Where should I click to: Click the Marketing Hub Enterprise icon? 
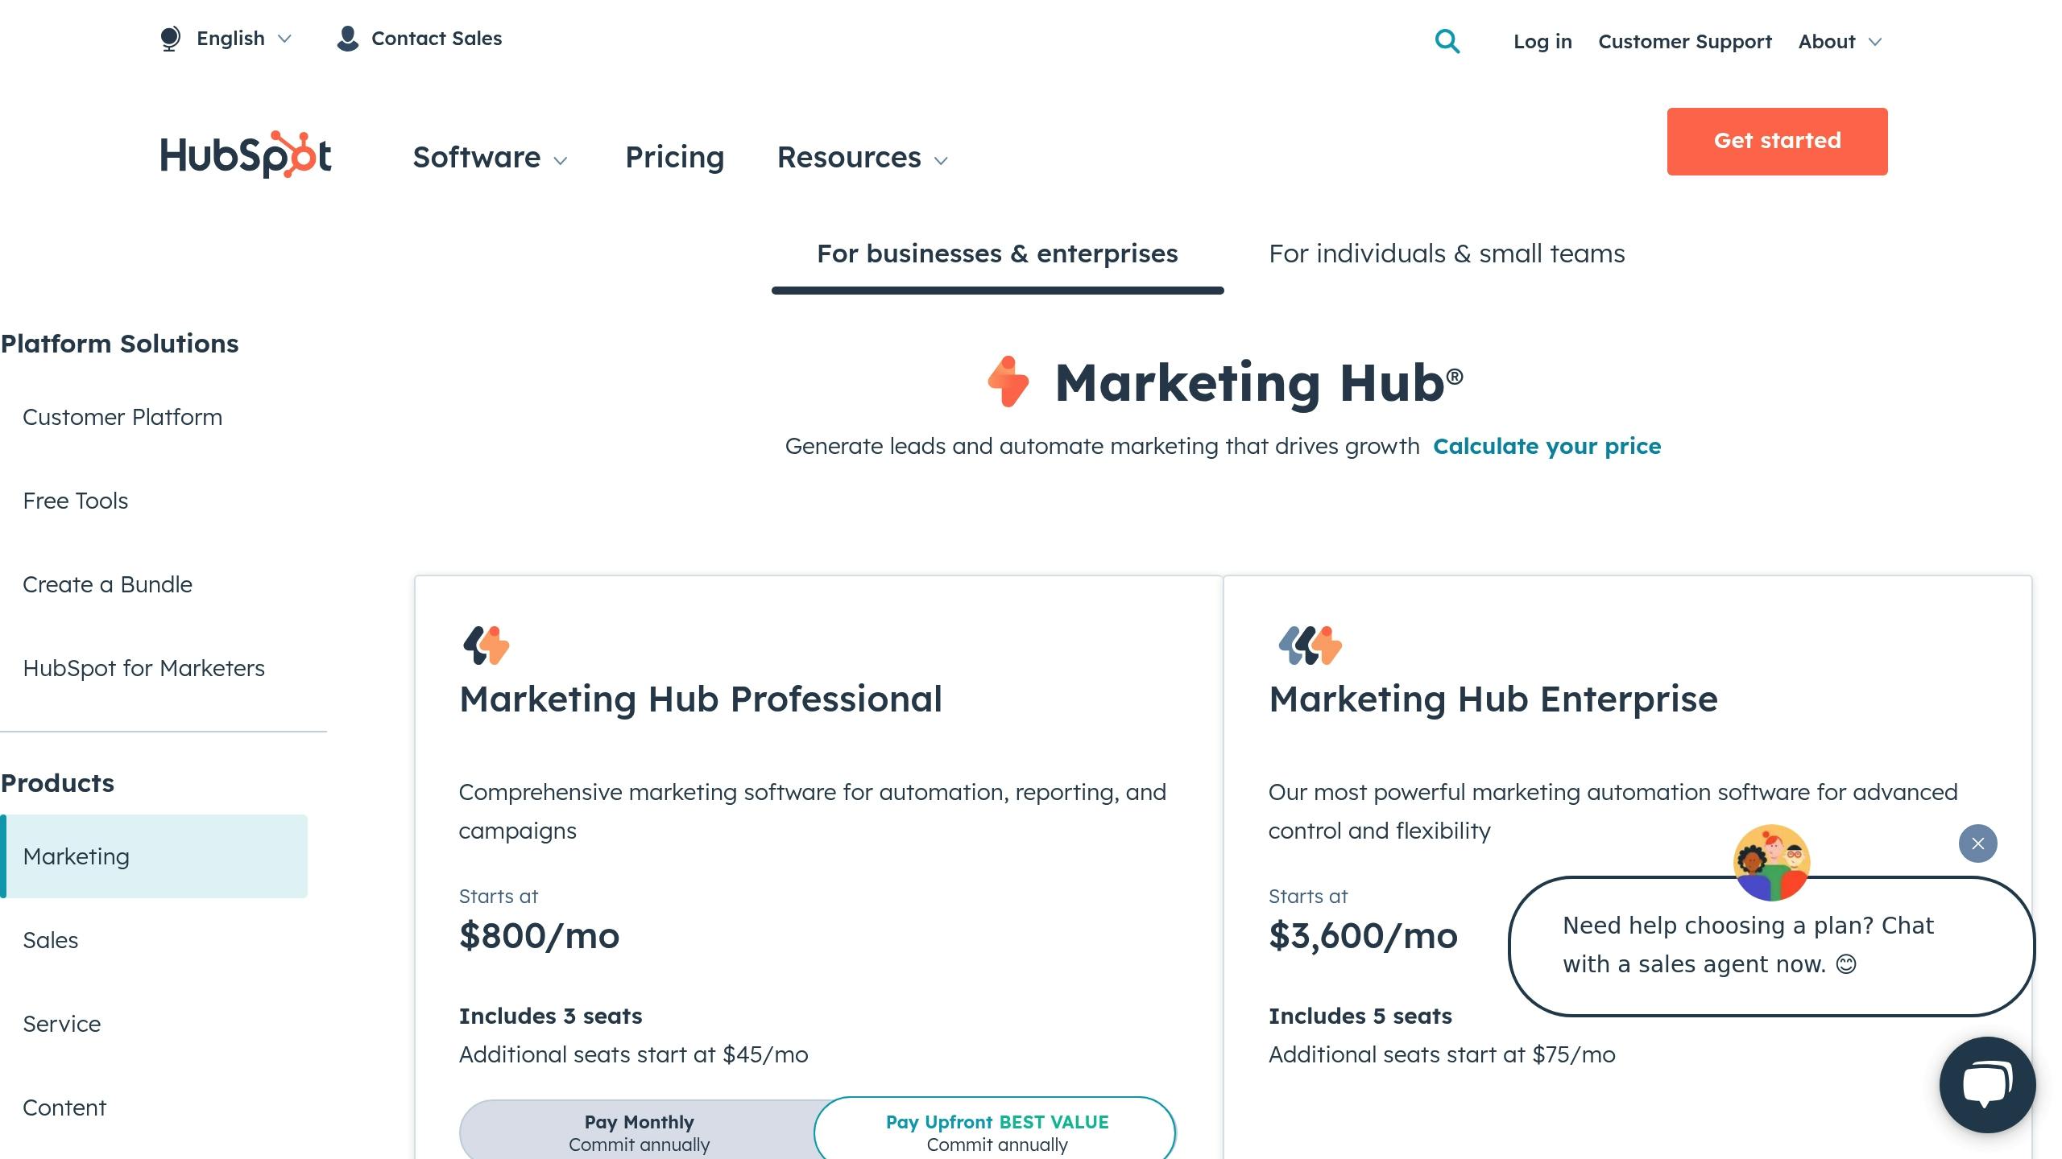pyautogui.click(x=1310, y=645)
